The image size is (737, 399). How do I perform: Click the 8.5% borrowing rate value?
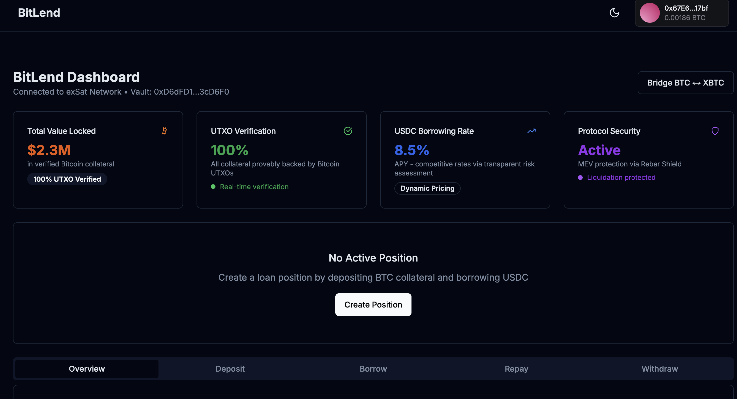(x=411, y=150)
